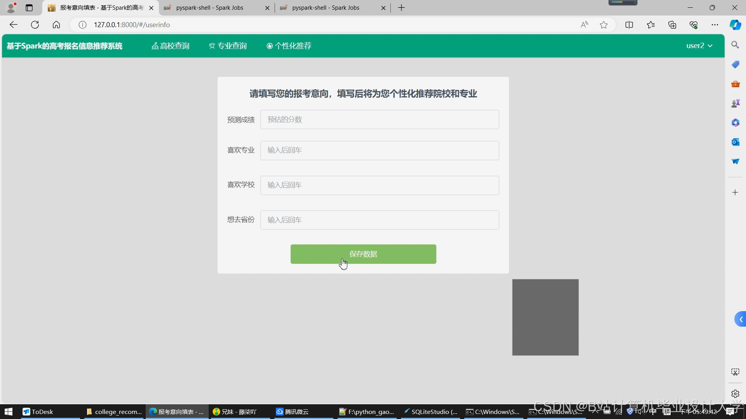Add page to favorites star icon
The image size is (746, 419).
(603, 25)
